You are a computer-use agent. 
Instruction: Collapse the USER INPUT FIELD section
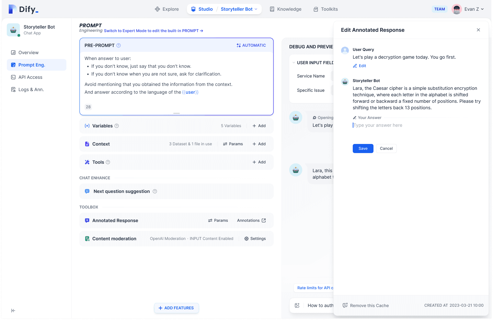pos(294,63)
